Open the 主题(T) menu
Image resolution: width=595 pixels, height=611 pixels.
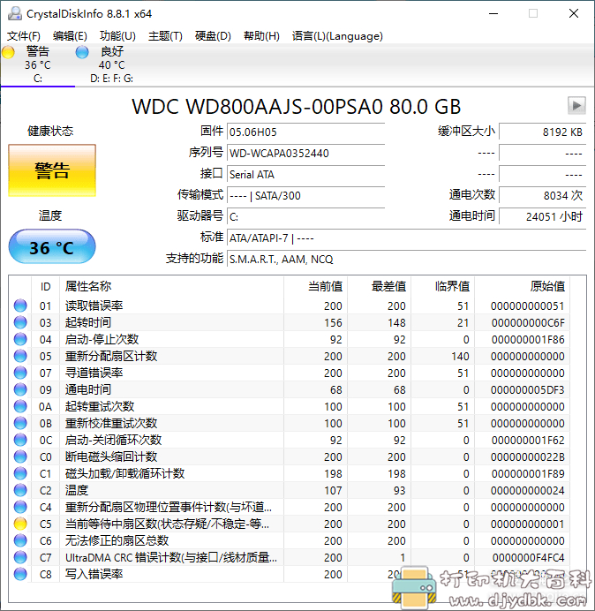(x=165, y=36)
